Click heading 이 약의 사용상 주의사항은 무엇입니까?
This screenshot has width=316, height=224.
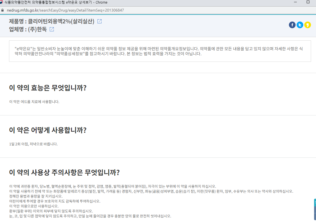pos(64,173)
